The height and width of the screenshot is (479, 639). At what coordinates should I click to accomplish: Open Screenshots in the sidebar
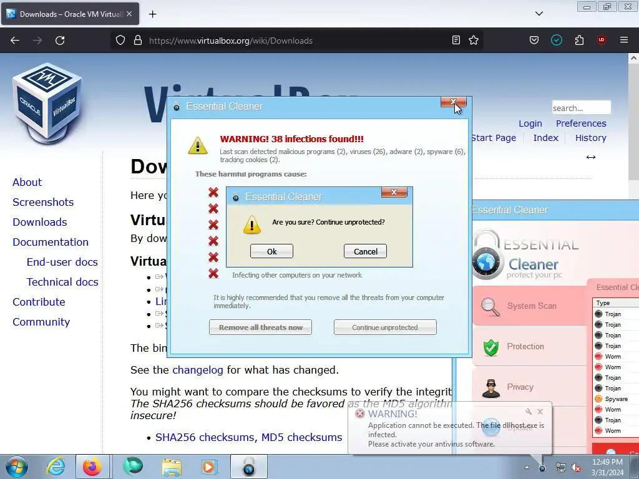[43, 202]
